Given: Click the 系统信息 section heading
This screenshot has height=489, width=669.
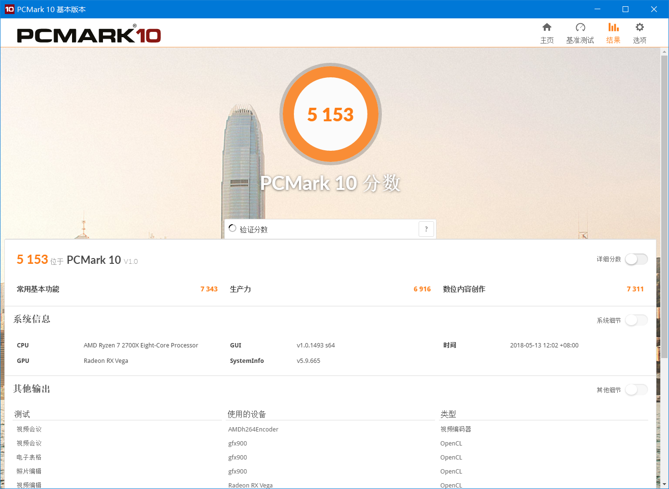Looking at the screenshot, I should 32,319.
